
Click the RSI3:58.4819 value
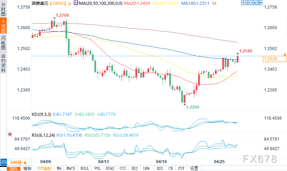point(126,135)
